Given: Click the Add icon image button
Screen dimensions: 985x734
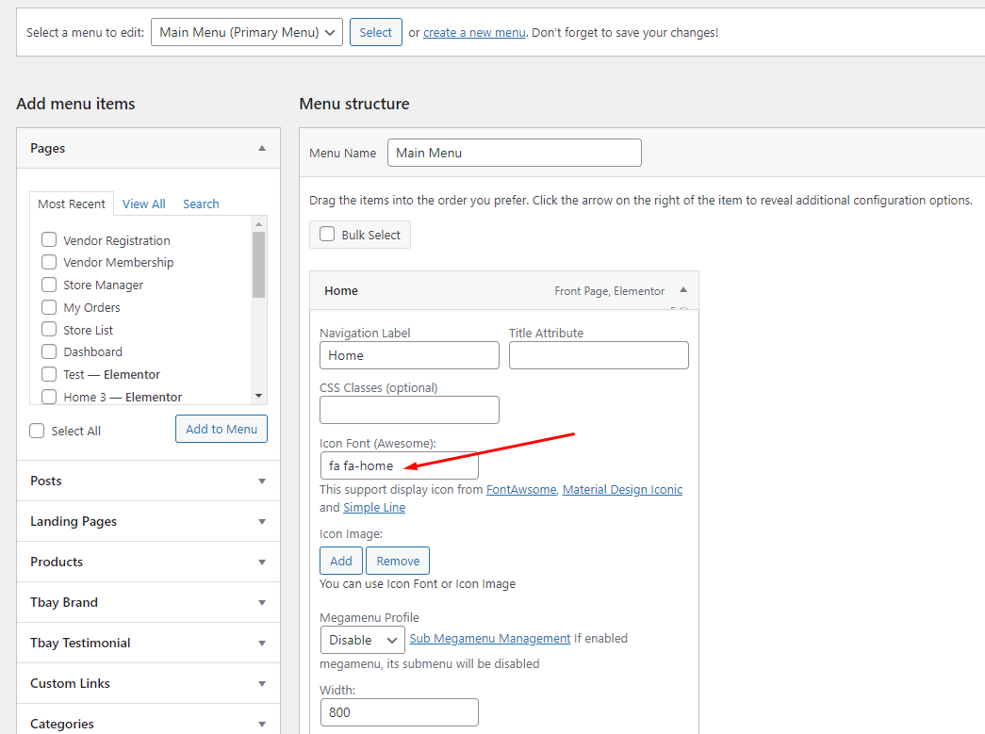Looking at the screenshot, I should tap(341, 561).
